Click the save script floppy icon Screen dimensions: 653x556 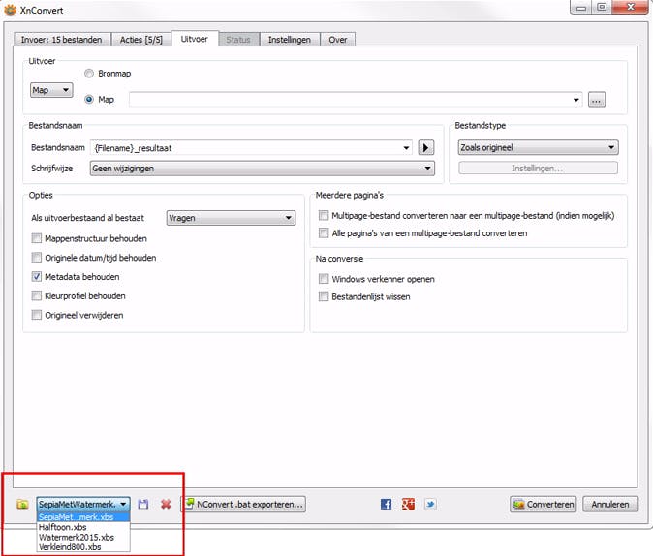[x=143, y=505]
